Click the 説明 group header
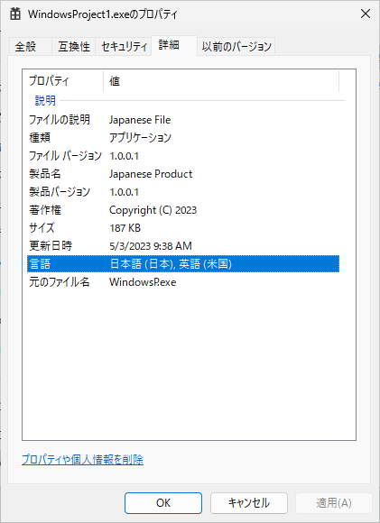380x523 pixels. 45,100
